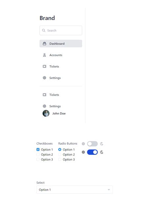Click the chevron arrow in the Select box
This screenshot has width=156, height=205.
[109, 190]
